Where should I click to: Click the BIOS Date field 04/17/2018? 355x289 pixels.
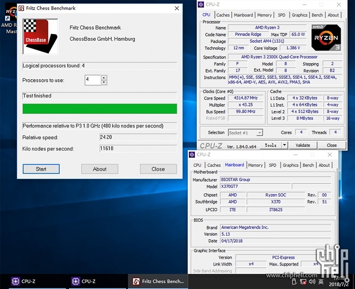[x=275, y=241]
